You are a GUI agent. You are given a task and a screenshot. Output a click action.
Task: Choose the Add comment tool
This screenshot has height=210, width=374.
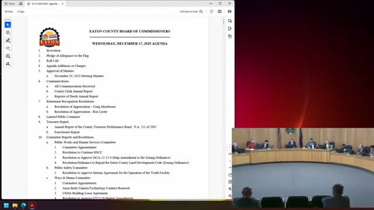8,33
